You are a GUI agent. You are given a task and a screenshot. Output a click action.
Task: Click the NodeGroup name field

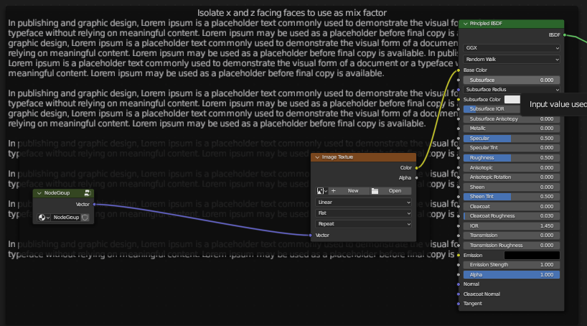(66, 218)
